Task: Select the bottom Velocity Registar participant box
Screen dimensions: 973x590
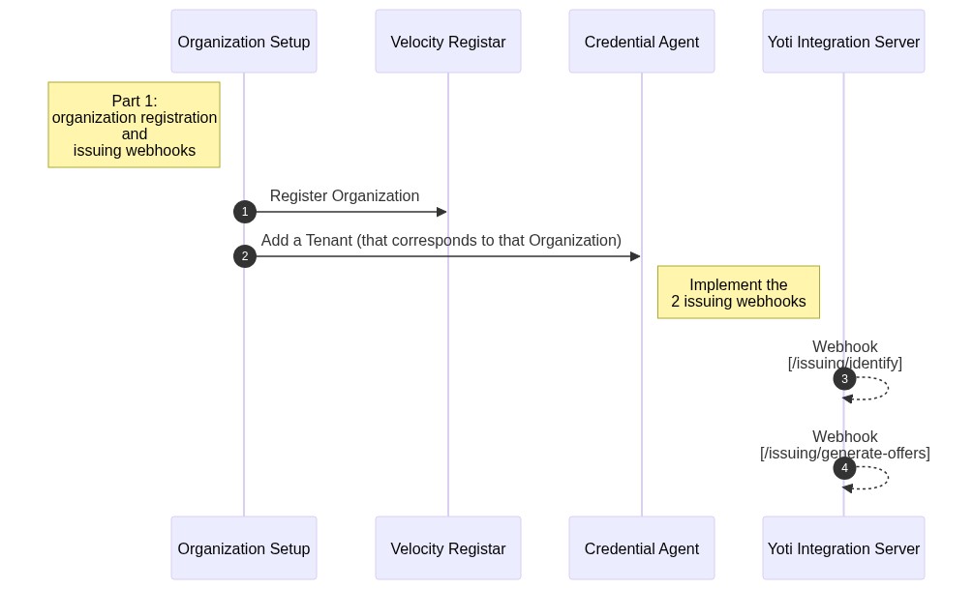Action: click(x=448, y=548)
